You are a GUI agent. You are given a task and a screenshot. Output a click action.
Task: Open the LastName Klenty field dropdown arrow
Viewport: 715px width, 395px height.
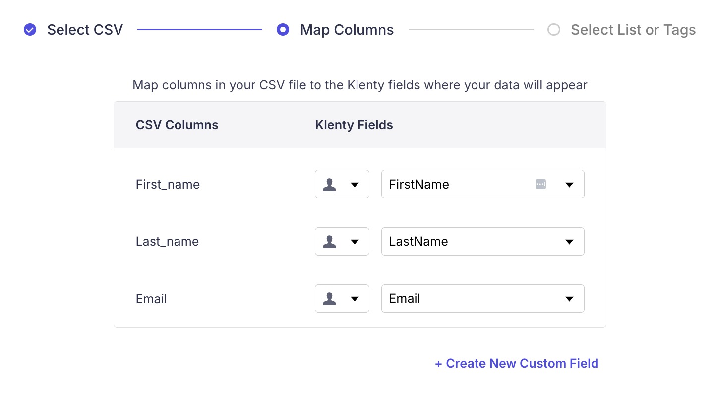tap(569, 242)
